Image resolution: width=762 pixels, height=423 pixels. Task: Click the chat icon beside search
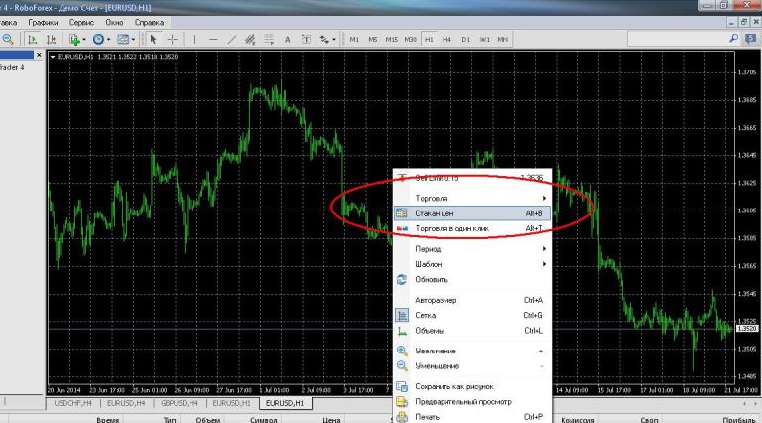(751, 39)
